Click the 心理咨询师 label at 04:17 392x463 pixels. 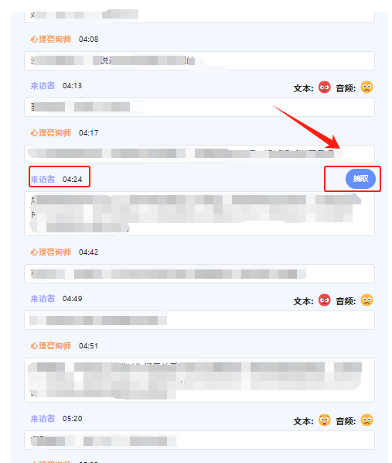[x=51, y=133]
